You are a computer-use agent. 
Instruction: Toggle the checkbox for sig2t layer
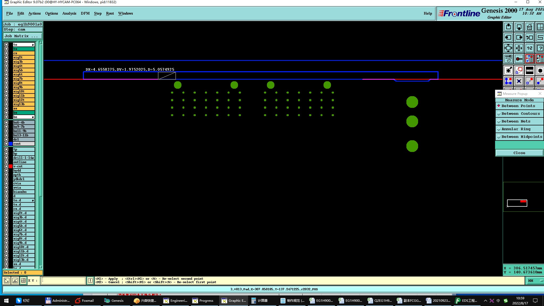(6, 57)
